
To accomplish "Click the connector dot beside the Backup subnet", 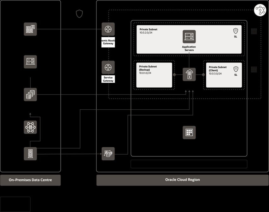I will (x=174, y=74).
